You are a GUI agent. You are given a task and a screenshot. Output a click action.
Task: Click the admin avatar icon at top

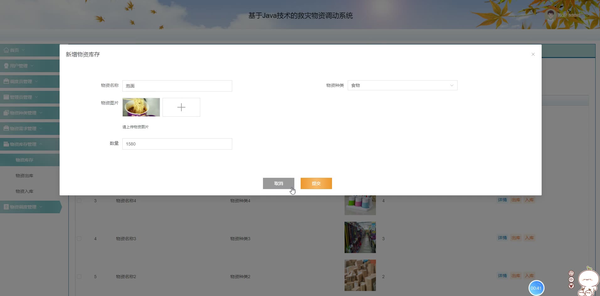coord(550,15)
